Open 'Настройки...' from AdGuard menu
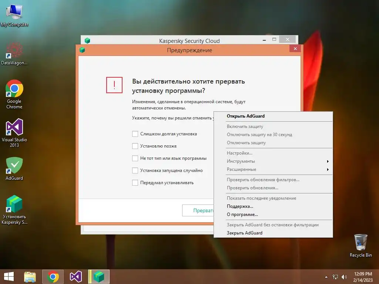The width and height of the screenshot is (379, 284). point(273,153)
